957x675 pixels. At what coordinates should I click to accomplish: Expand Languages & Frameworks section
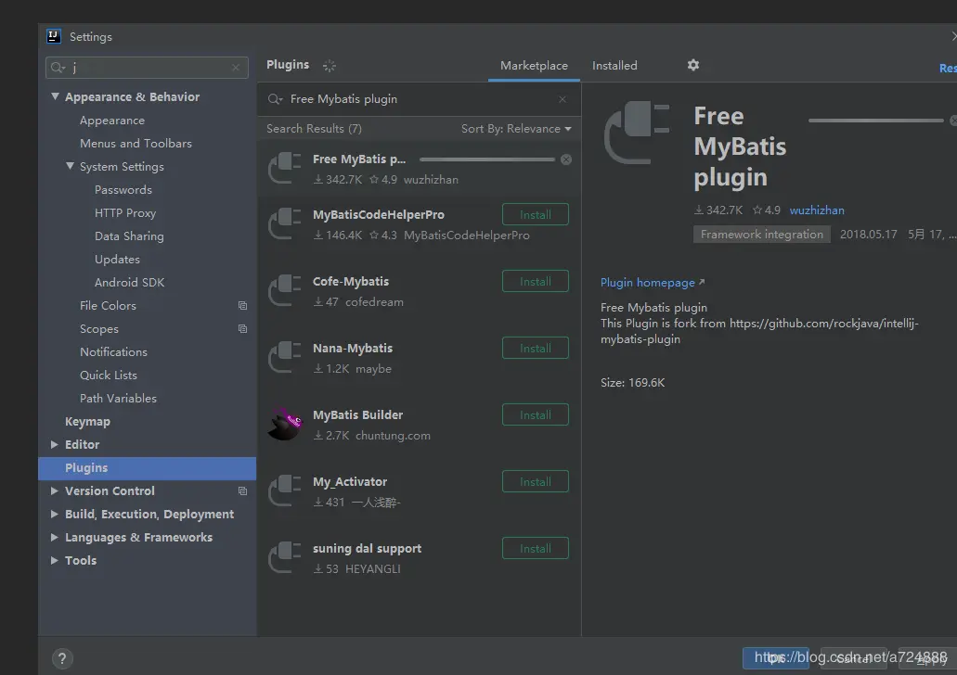pos(55,537)
